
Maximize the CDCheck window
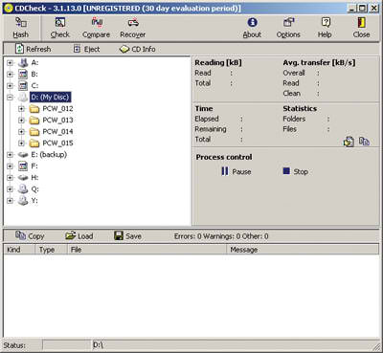[362, 8]
